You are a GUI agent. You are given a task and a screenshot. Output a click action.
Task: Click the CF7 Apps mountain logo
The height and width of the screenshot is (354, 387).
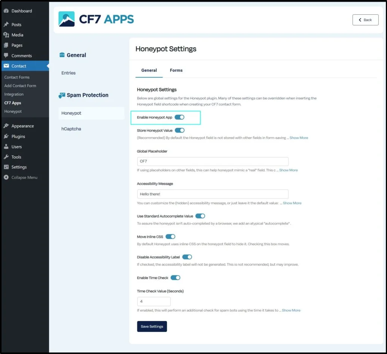(x=66, y=18)
